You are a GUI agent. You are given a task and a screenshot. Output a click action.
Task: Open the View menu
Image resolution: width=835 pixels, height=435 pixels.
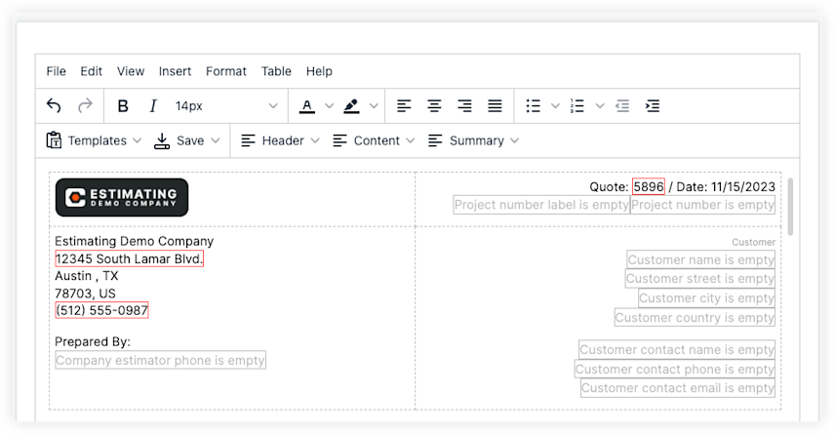131,71
